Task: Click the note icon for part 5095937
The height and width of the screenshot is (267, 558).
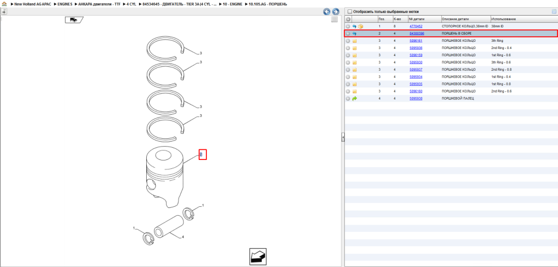Action: point(354,70)
